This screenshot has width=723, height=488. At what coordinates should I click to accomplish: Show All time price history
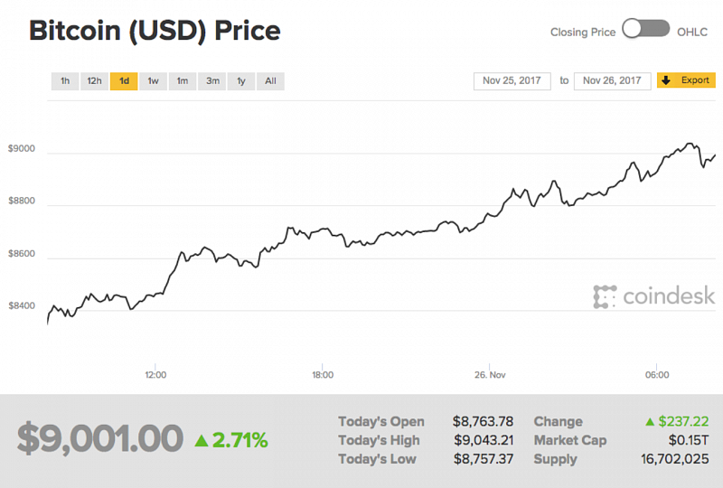[x=270, y=81]
